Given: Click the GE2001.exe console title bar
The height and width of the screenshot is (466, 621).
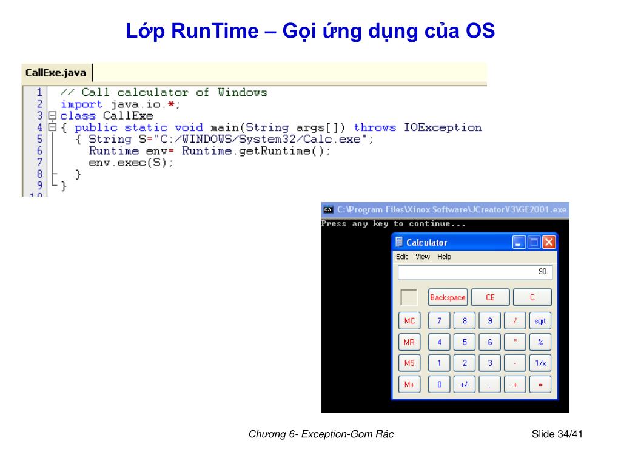Looking at the screenshot, I should coord(445,209).
